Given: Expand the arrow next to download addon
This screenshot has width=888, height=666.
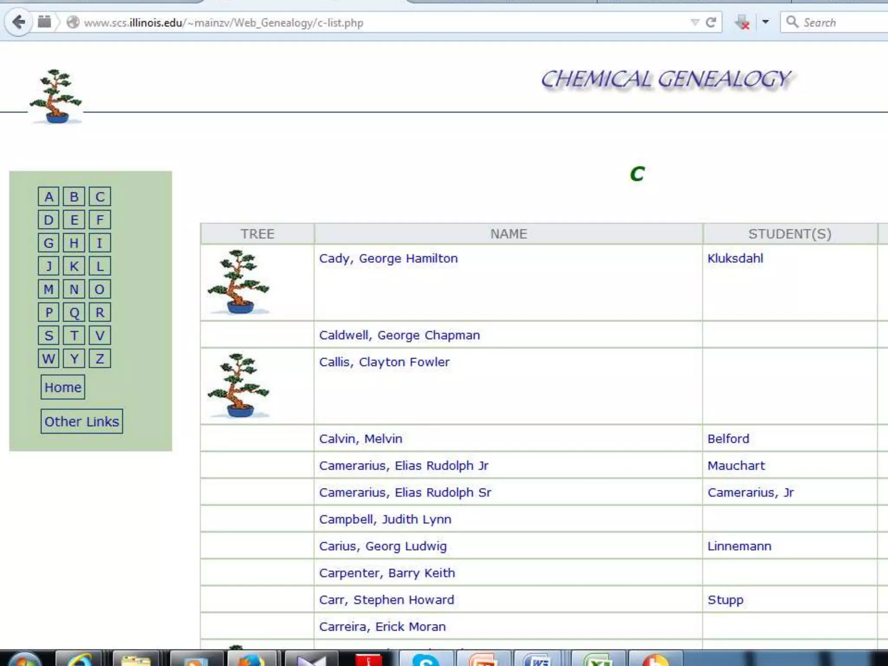Looking at the screenshot, I should pyautogui.click(x=765, y=22).
